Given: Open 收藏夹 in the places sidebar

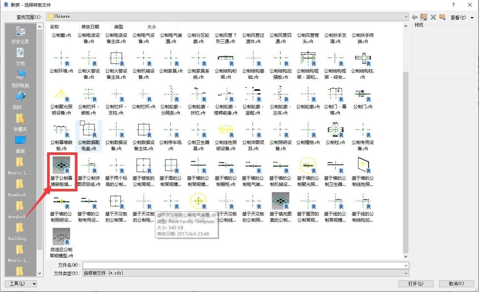Looking at the screenshot, I should click(x=20, y=122).
